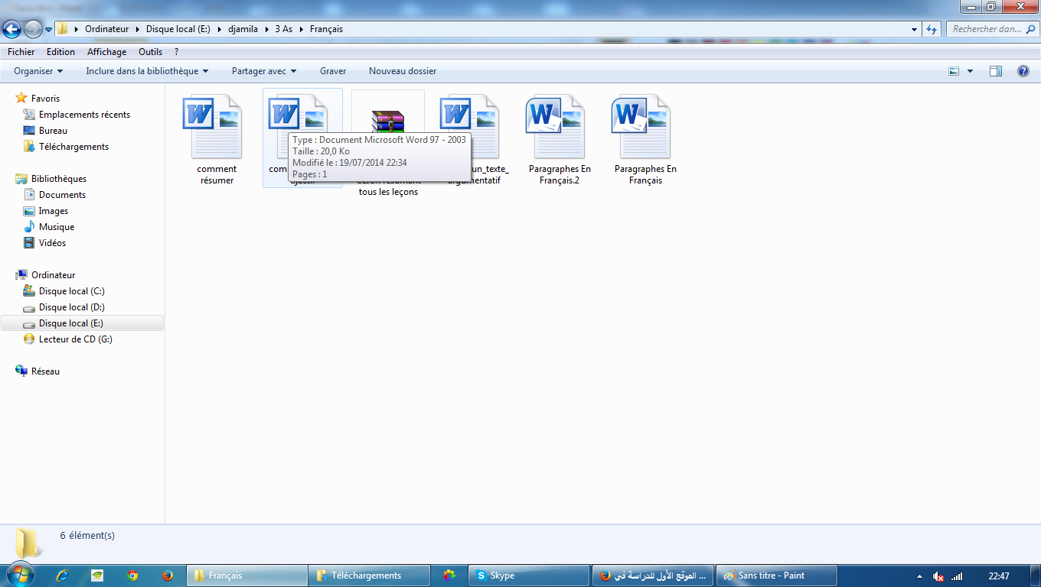
Task: Open the Affichage menu
Action: click(106, 52)
